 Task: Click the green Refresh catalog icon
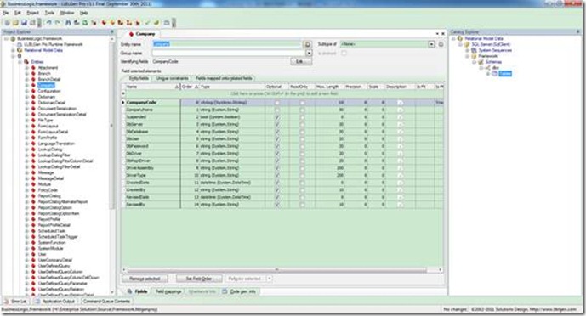click(85, 23)
